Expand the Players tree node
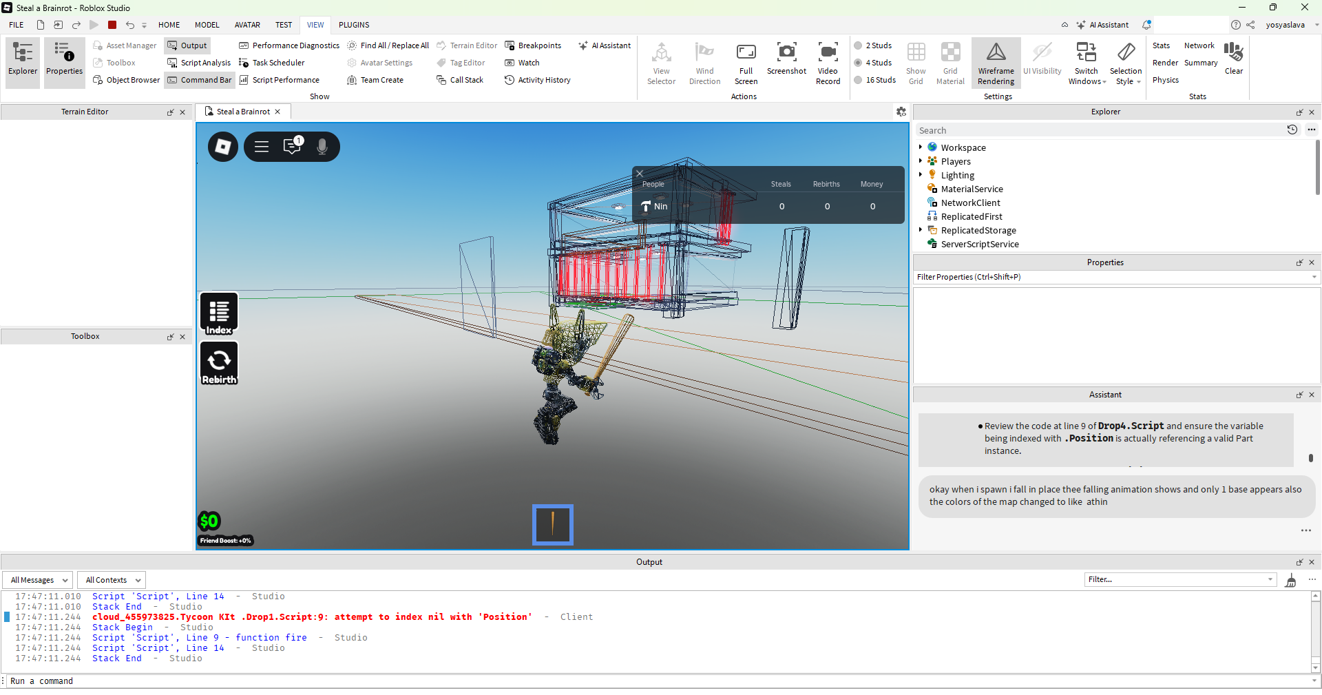 (x=920, y=161)
